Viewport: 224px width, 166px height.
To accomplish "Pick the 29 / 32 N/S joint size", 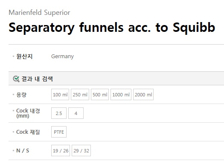I will 81,151.
